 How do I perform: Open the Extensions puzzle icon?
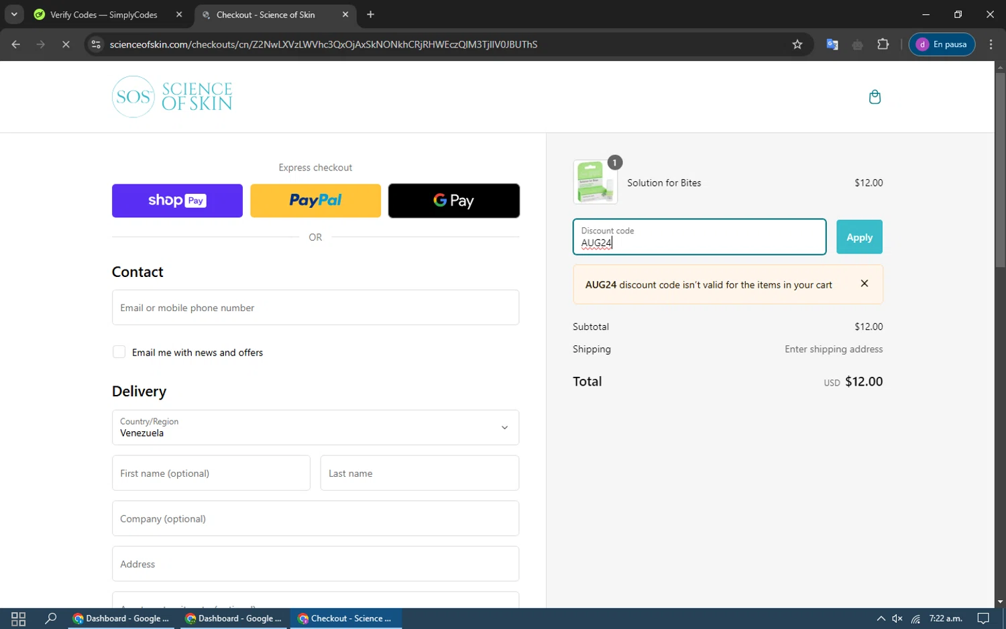tap(883, 44)
